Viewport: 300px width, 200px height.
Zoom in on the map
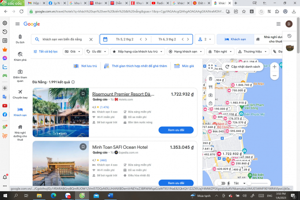coord(274,67)
